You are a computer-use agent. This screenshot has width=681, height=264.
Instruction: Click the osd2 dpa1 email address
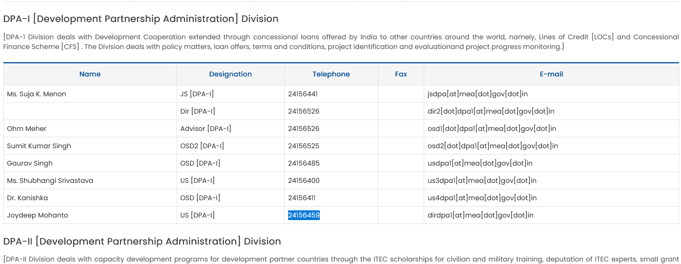pos(493,146)
